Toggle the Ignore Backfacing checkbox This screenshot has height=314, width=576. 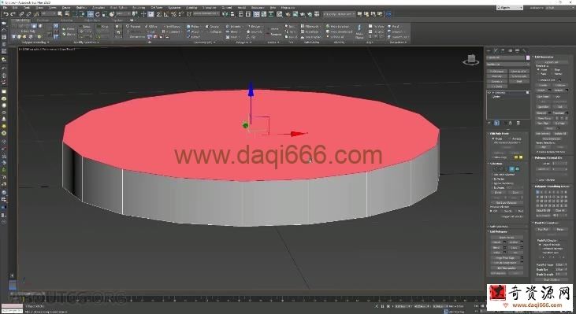(492, 183)
